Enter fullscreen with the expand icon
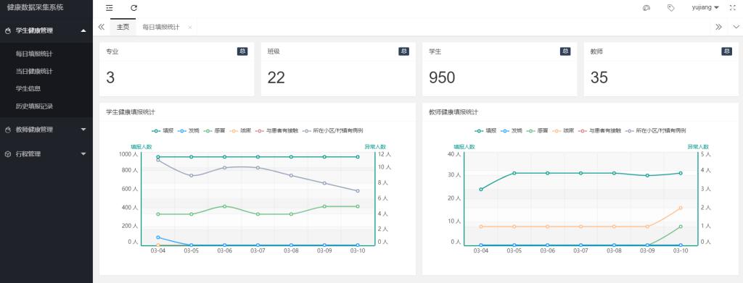The height and width of the screenshot is (283, 743). [733, 8]
